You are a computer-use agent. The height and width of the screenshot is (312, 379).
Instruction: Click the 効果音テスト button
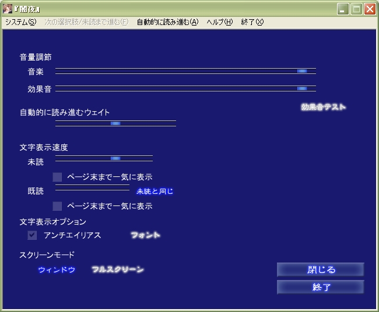coord(323,107)
